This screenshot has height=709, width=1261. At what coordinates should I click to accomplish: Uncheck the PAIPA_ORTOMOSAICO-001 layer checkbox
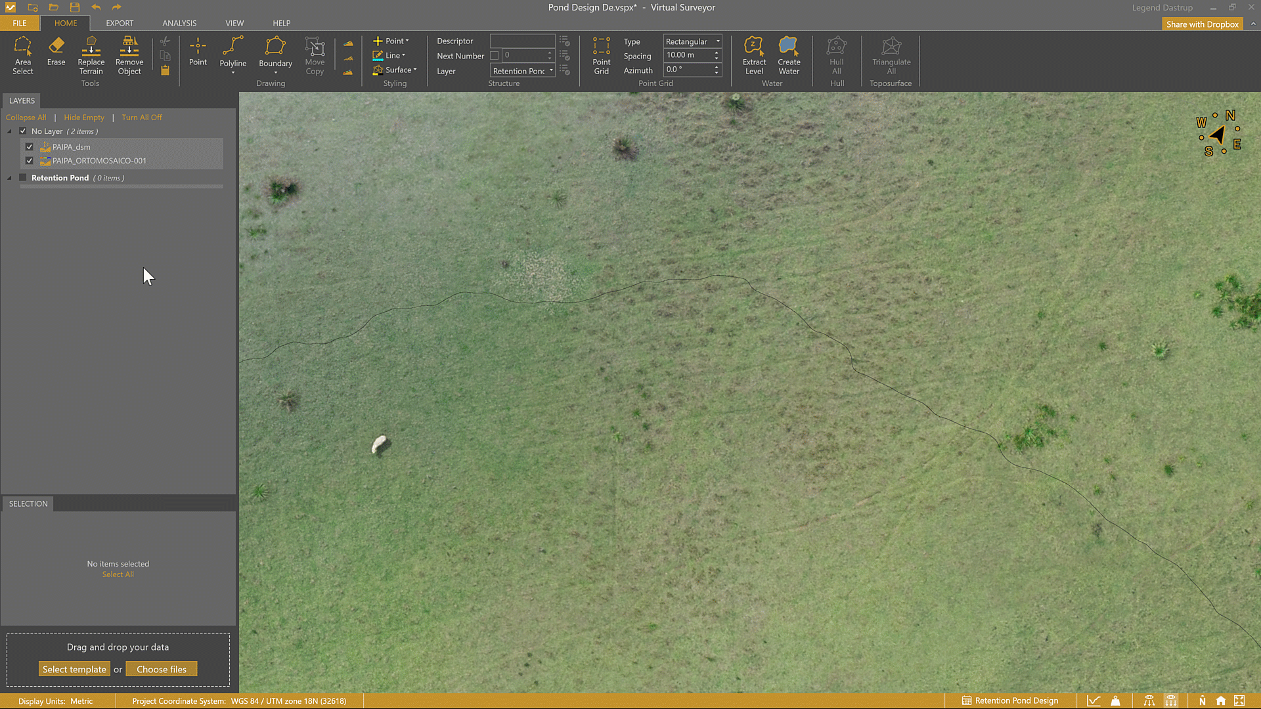click(x=30, y=161)
